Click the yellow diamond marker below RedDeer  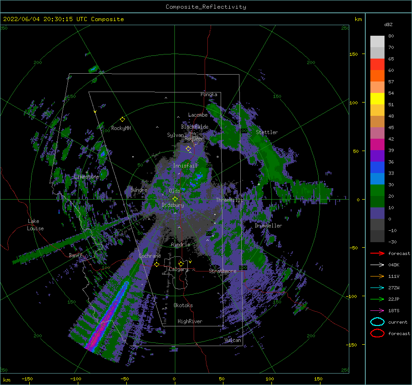click(188, 149)
